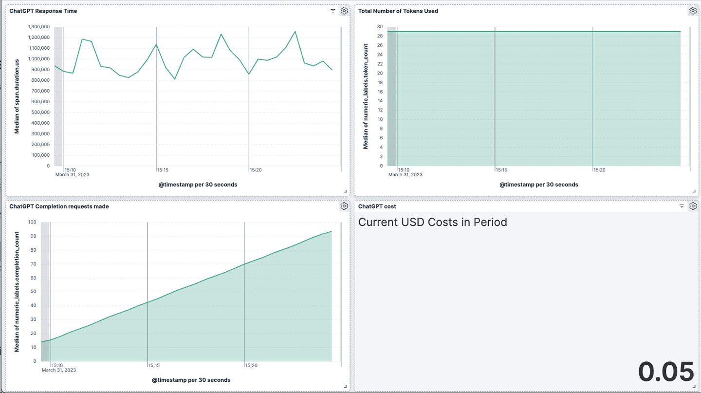The image size is (701, 393).
Task: Open the Total Number of Tokens Used options gear
Action: 693,10
